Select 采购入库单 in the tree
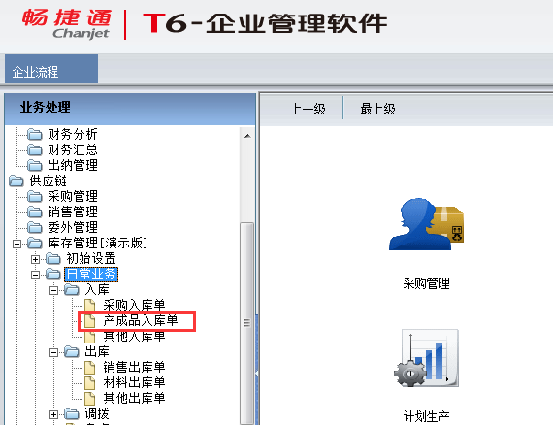 pos(134,305)
